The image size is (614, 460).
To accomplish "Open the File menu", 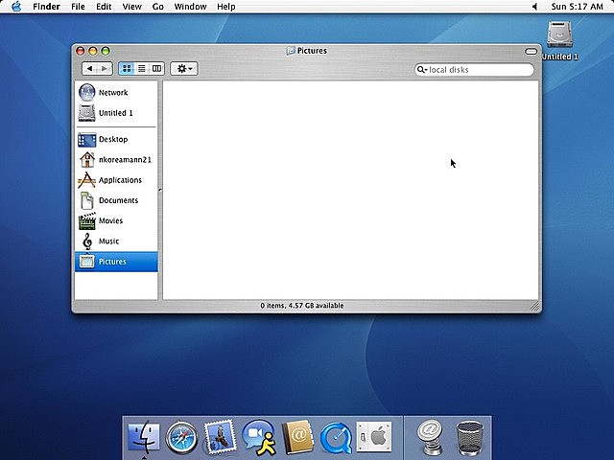I will (x=78, y=7).
